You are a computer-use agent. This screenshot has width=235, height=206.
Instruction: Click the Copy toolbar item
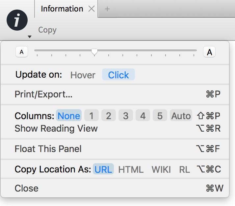[x=47, y=30]
